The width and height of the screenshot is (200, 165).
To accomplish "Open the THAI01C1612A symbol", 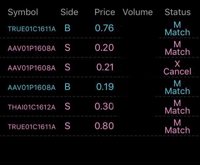I will click(x=32, y=107).
